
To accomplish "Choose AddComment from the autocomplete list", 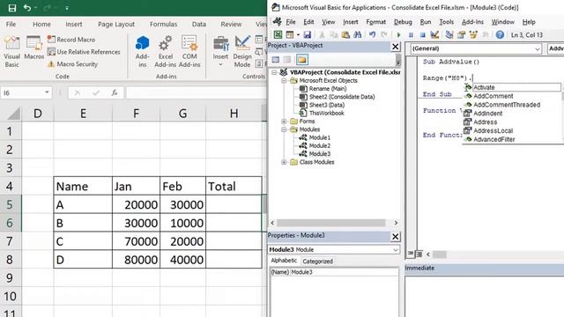I will [493, 96].
